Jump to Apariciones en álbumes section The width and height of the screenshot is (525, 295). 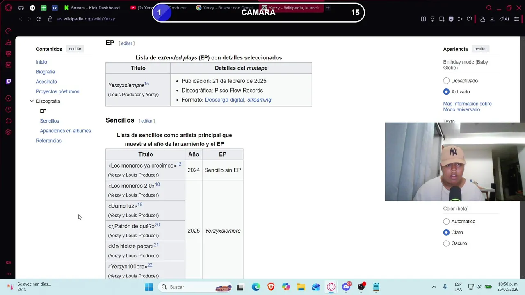coord(65,131)
